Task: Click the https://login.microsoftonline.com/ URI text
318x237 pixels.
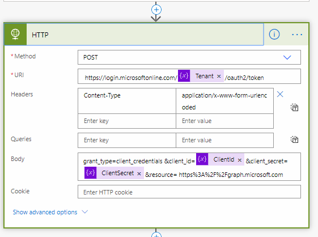Action: pyautogui.click(x=131, y=78)
